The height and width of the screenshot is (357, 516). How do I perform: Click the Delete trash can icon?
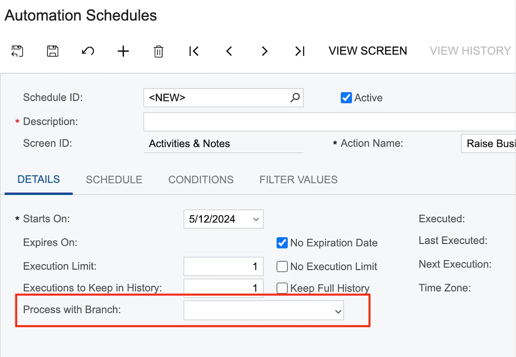(158, 52)
